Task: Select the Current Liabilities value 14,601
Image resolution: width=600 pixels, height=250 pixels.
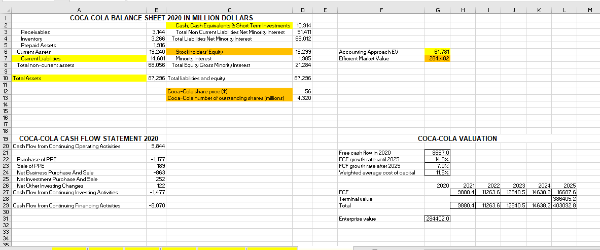Action: pyautogui.click(x=156, y=59)
